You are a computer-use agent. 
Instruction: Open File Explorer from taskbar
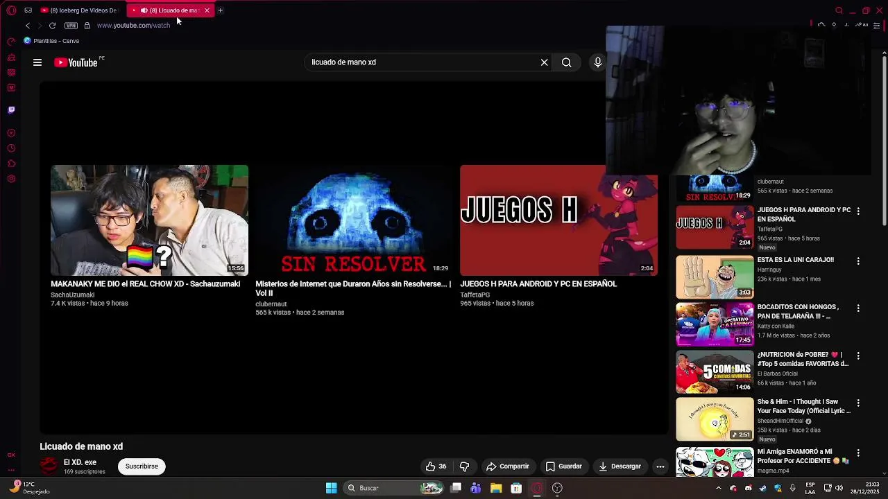496,488
